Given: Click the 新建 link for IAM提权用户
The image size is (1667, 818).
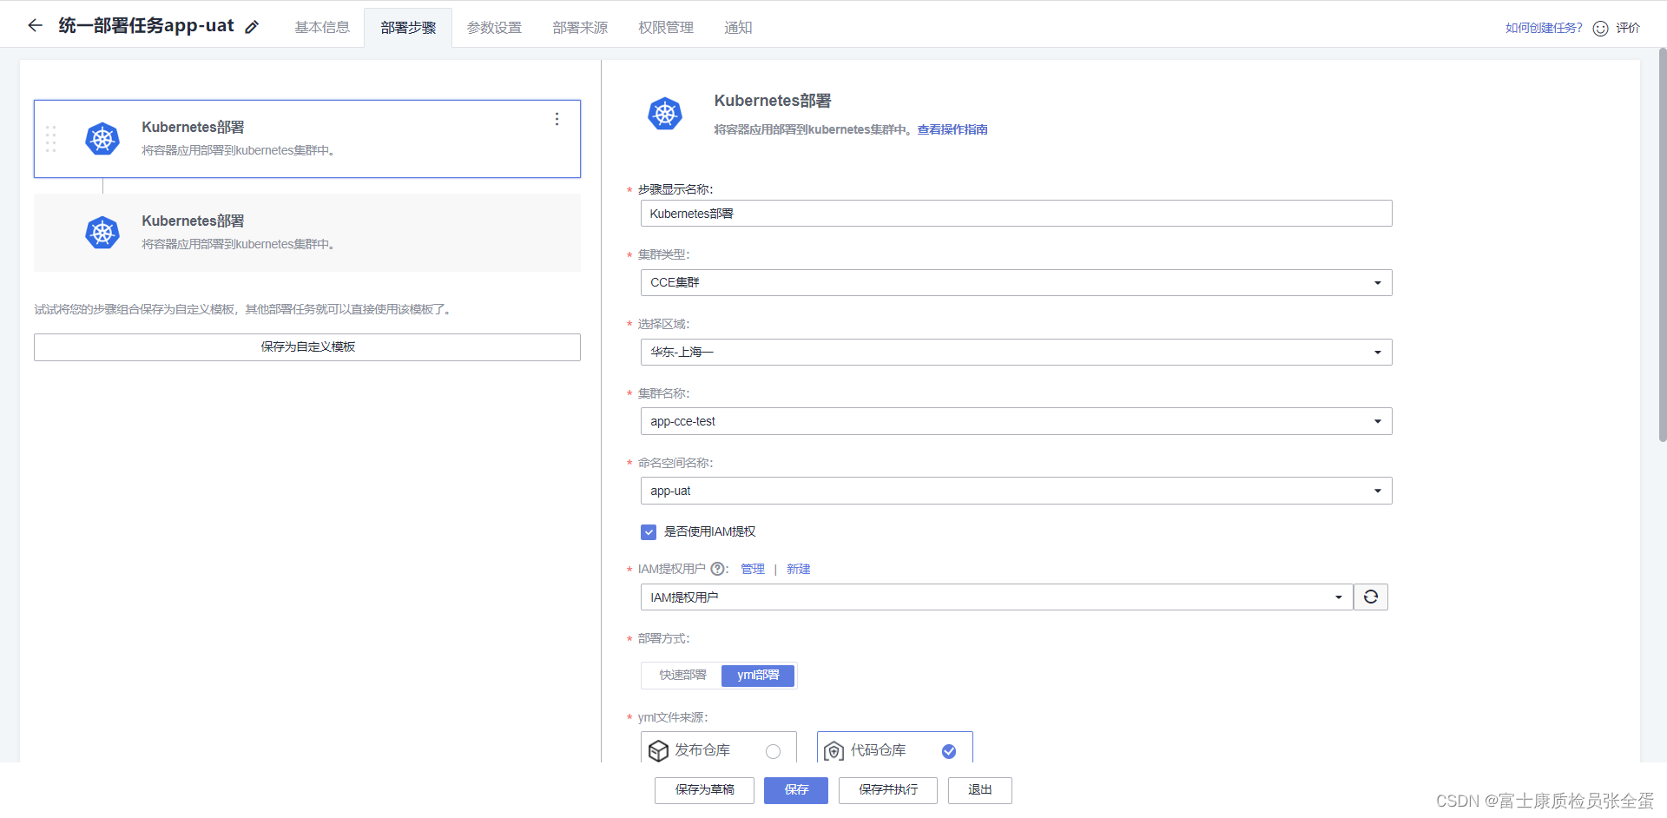Looking at the screenshot, I should click(x=799, y=570).
